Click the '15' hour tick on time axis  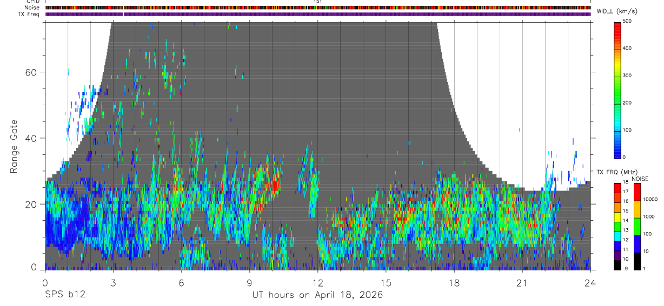pyautogui.click(x=386, y=282)
